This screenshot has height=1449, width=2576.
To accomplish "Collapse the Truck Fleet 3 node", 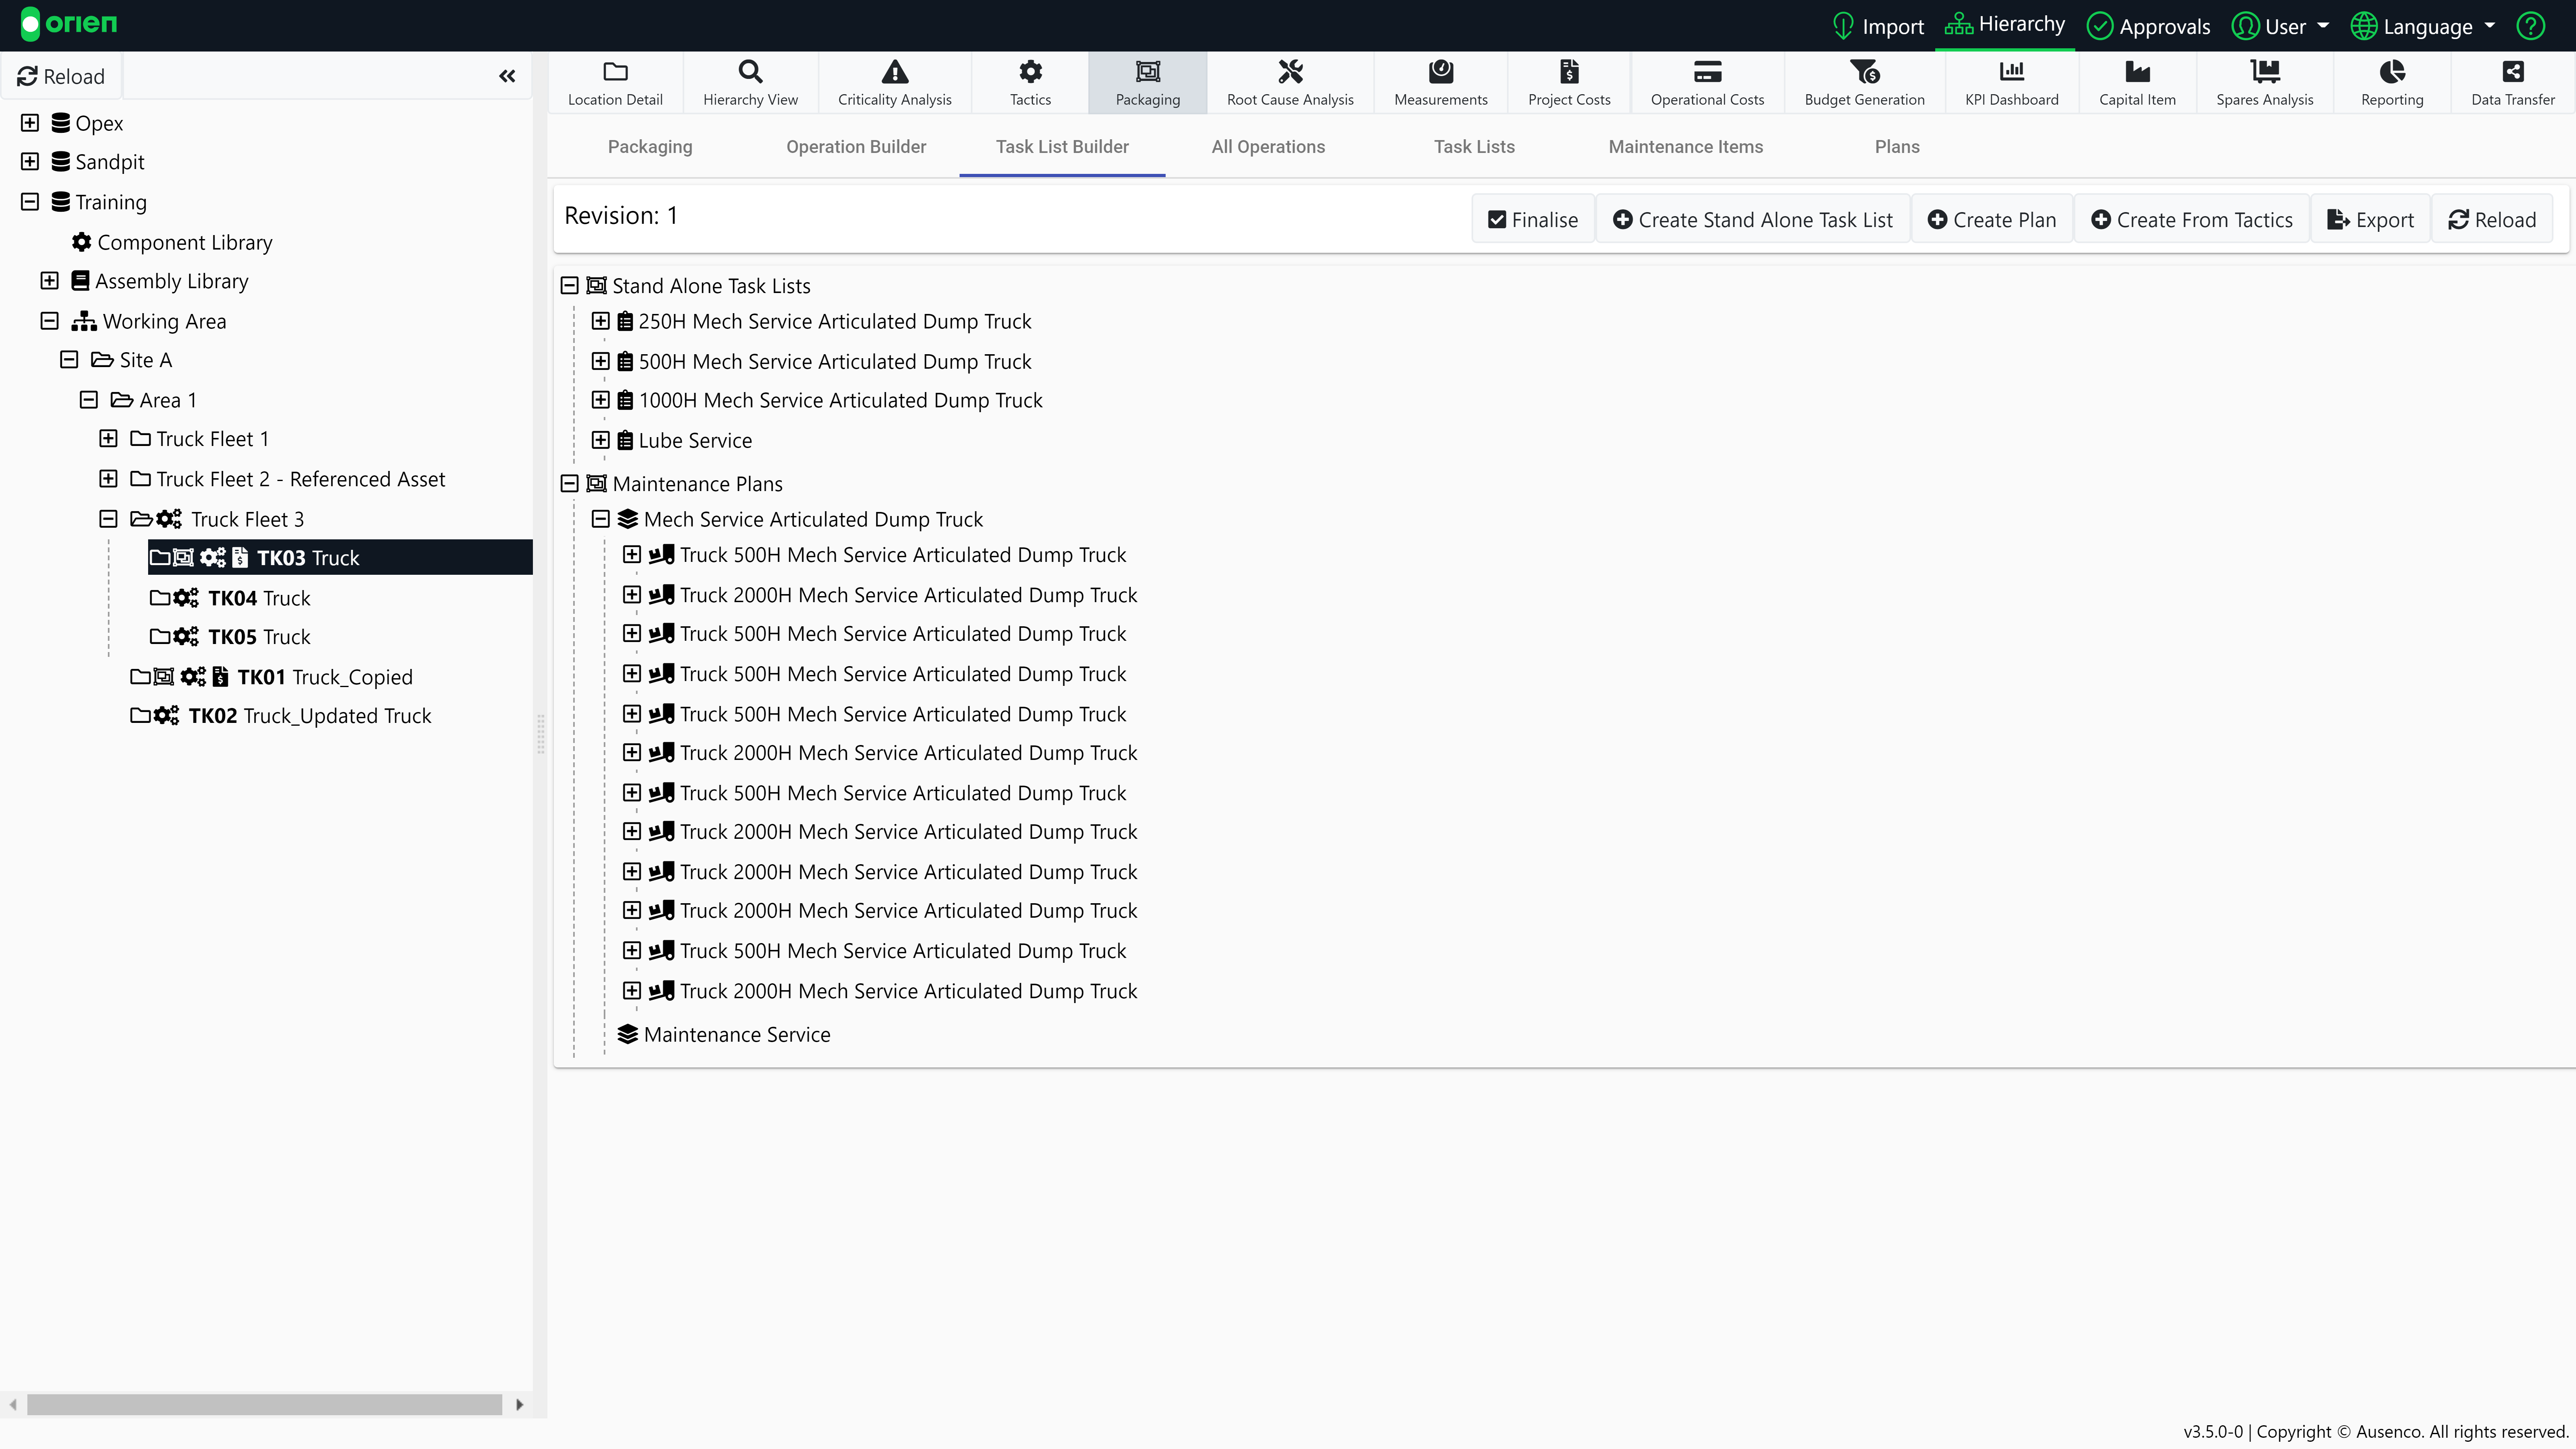I will pos(108,518).
